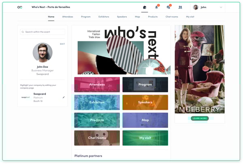243x164 pixels.
Task: Open the Program tile
Action: pyautogui.click(x=145, y=85)
